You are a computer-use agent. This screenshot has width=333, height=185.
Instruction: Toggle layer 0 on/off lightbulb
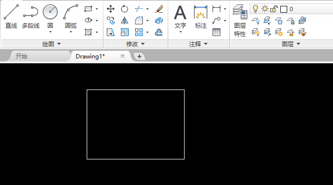pos(255,9)
